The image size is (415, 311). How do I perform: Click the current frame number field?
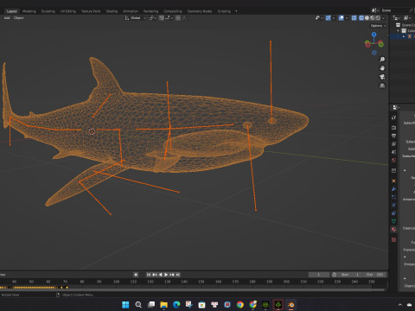point(319,275)
